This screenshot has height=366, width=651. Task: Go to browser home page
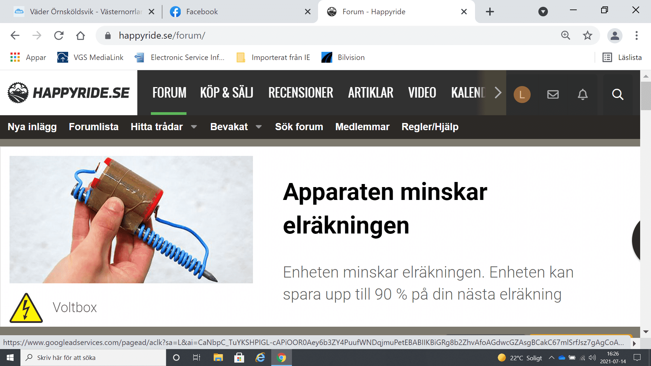(80, 36)
